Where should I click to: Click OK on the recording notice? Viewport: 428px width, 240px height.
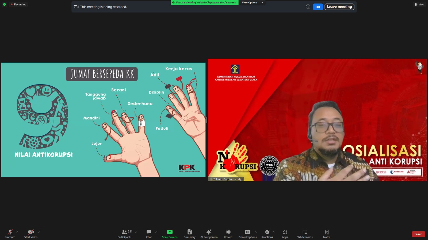pos(318,7)
